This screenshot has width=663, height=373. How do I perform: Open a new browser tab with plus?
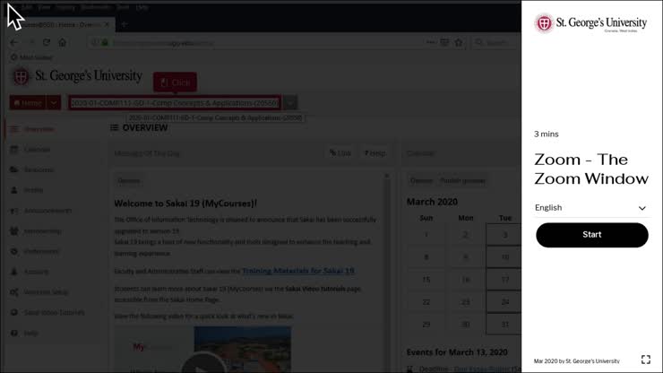pyautogui.click(x=124, y=24)
